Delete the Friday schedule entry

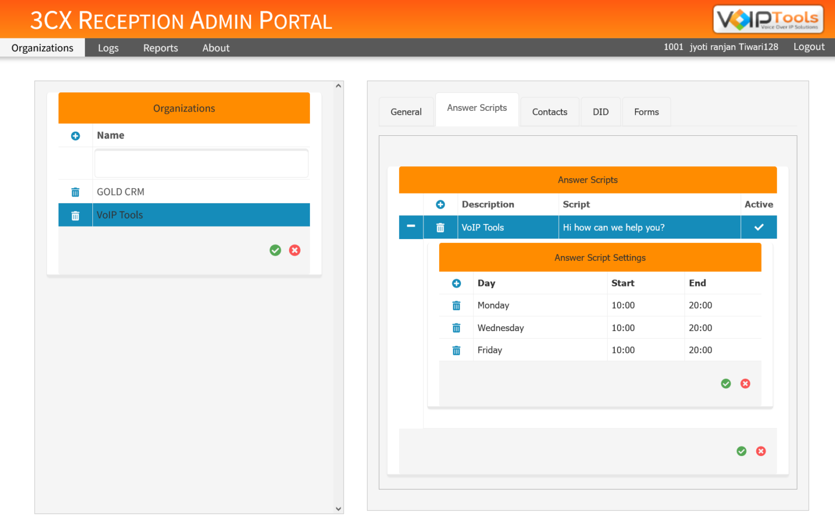[456, 350]
